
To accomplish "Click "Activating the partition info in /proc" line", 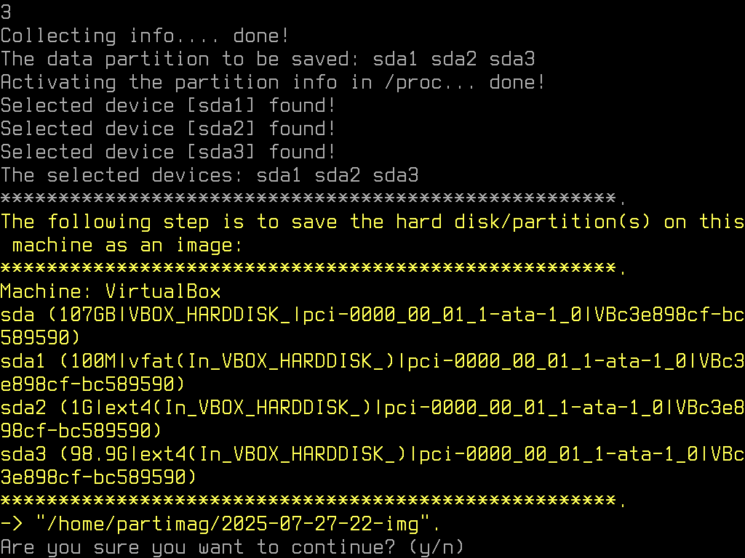I will [274, 82].
